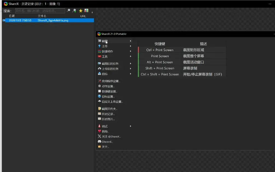275x172 pixels.
Task: Open 快捷键设置 hotkey settings
Action: point(110,92)
